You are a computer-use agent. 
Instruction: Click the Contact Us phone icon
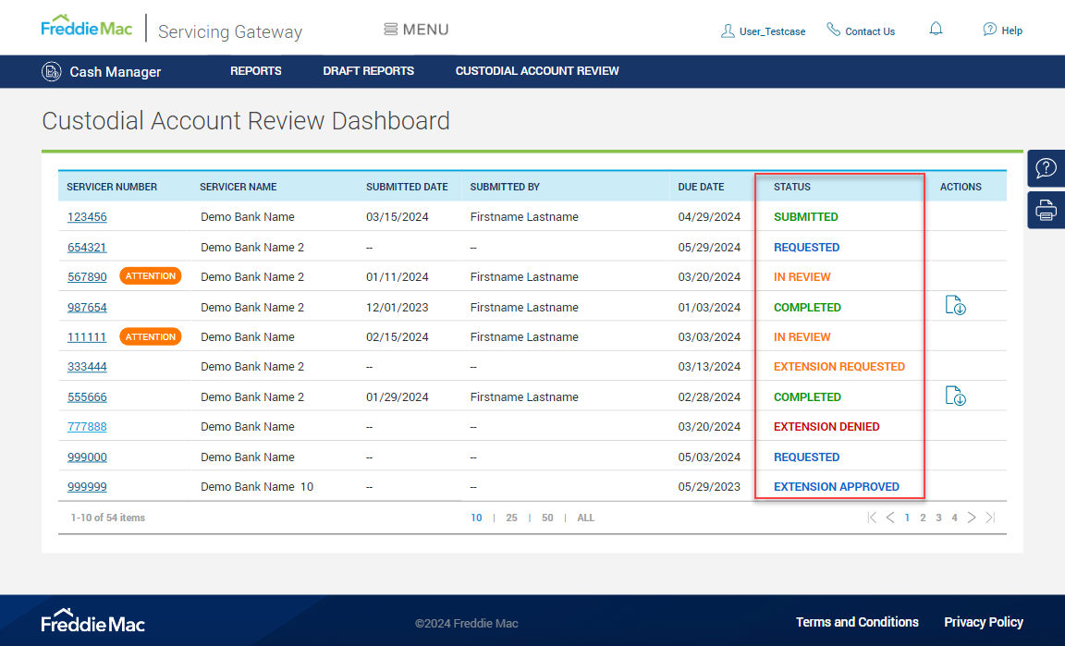(832, 30)
